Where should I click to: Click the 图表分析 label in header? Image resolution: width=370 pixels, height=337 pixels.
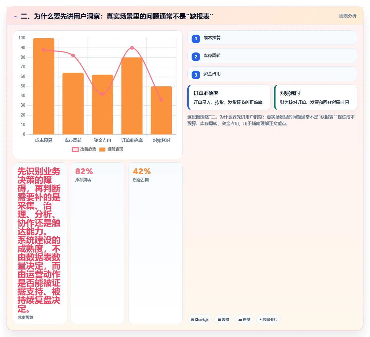click(x=348, y=16)
